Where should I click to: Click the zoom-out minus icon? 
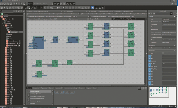[51, 8]
